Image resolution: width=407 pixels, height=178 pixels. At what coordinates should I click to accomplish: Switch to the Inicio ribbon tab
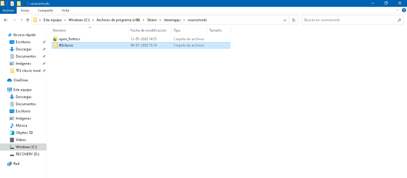pyautogui.click(x=25, y=10)
